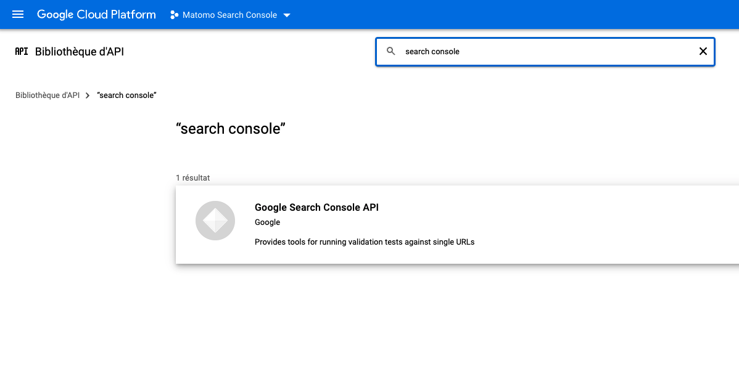739x379 pixels.
Task: Click the large "search console" heading
Action: (231, 129)
